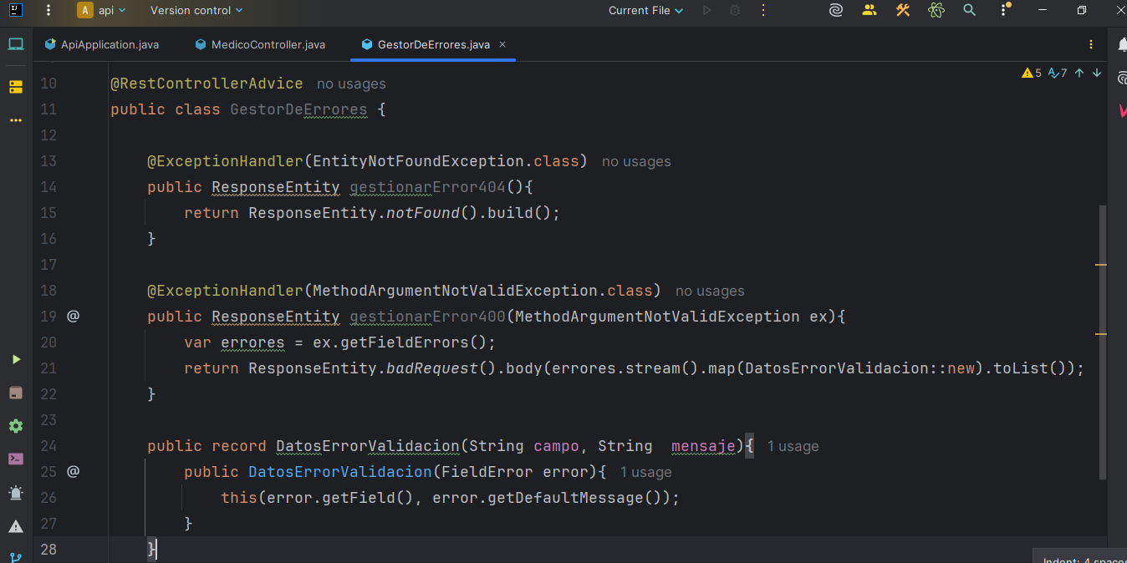Click line number 12 in the gutter
The image size is (1127, 563).
[48, 135]
